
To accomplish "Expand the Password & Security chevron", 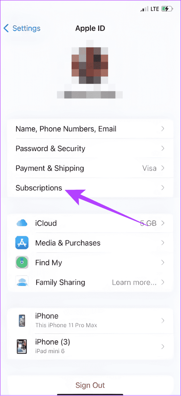I will coord(163,149).
